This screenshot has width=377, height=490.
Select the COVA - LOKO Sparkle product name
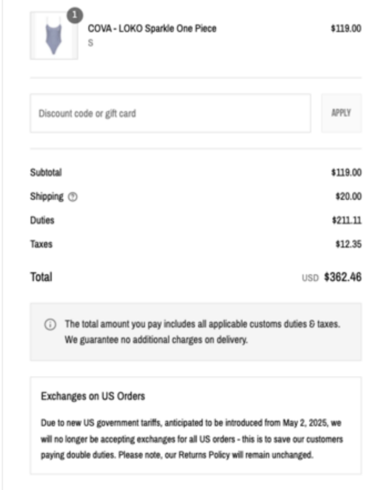[152, 28]
